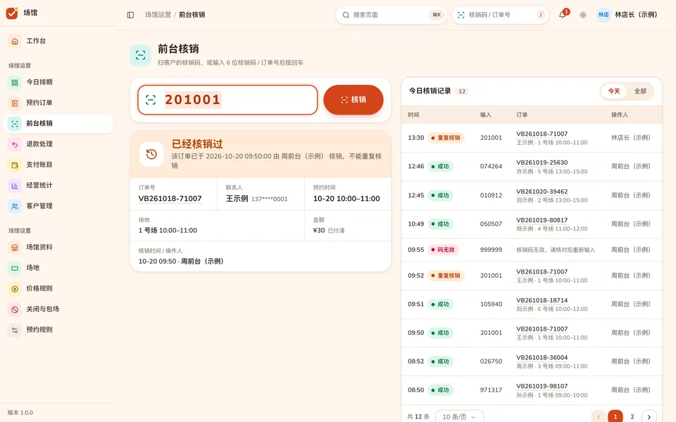Select page 2 in pagination

coord(632,417)
